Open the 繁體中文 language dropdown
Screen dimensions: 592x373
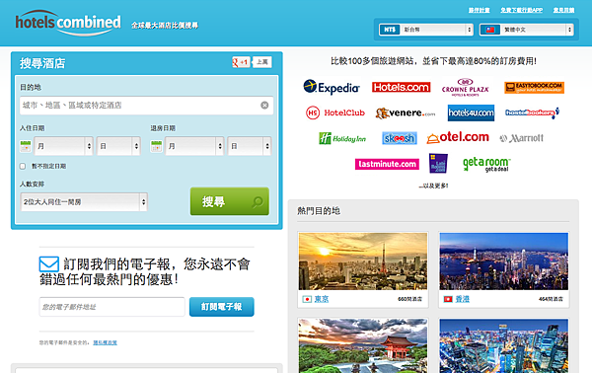(526, 30)
